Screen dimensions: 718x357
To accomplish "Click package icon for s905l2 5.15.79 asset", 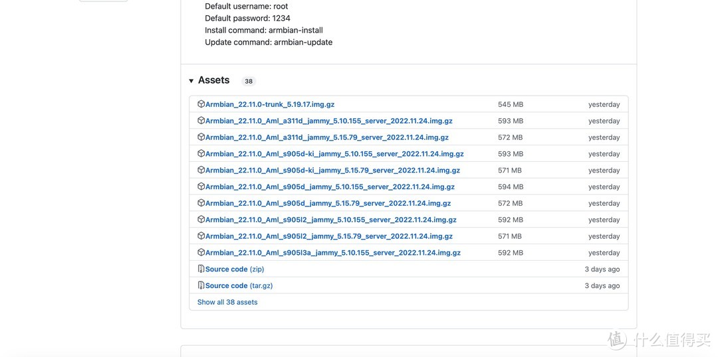I will pyautogui.click(x=201, y=236).
